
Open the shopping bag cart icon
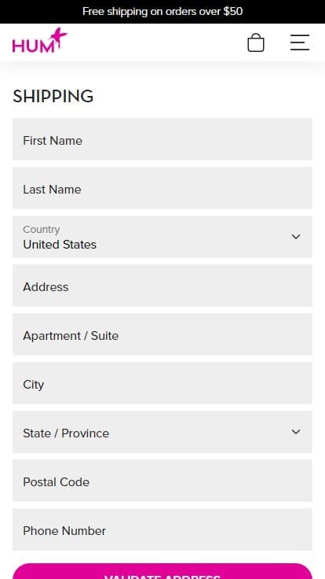[x=256, y=42]
